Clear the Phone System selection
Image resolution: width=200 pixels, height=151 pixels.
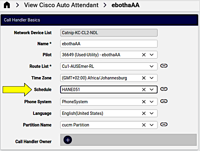tap(144, 102)
